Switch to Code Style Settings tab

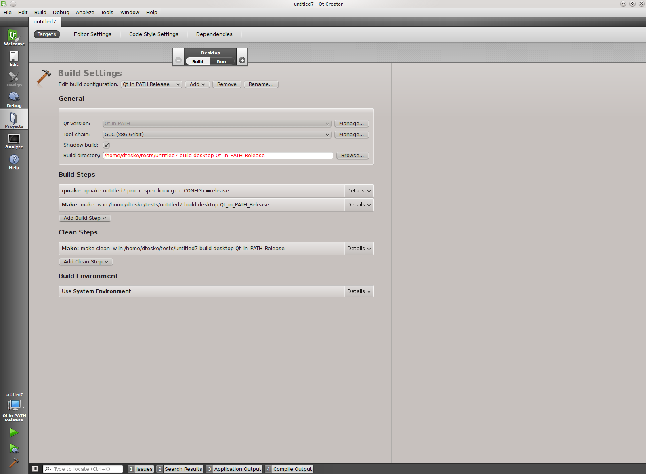(x=153, y=34)
